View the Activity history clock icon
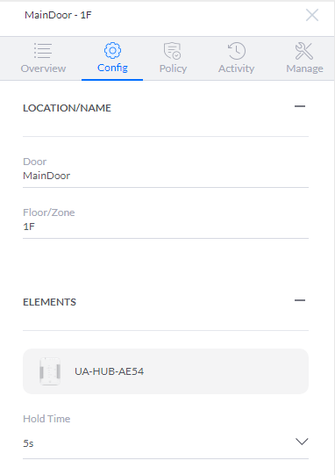The height and width of the screenshot is (475, 335). (x=237, y=51)
